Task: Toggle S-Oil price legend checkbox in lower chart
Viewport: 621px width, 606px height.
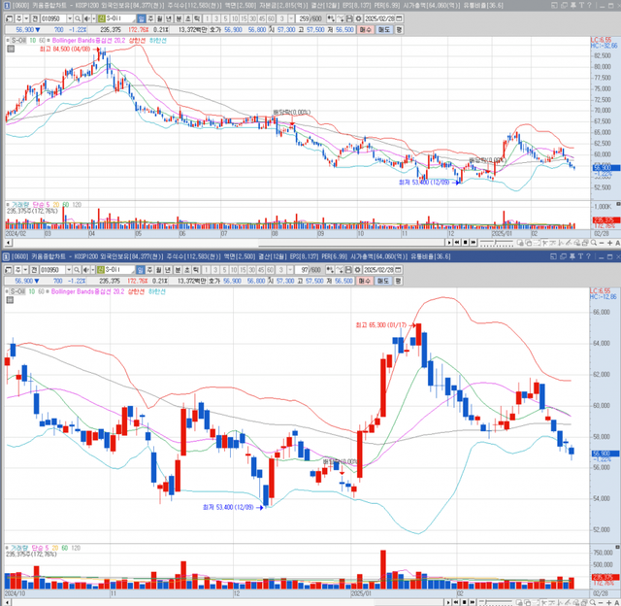Action: click(x=7, y=290)
